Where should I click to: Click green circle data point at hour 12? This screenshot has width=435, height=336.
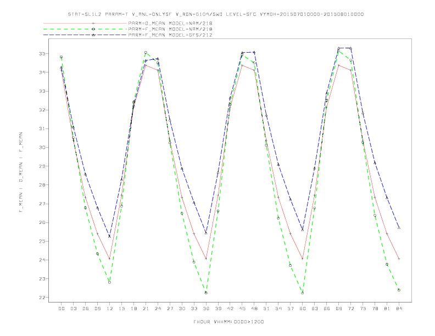point(110,282)
